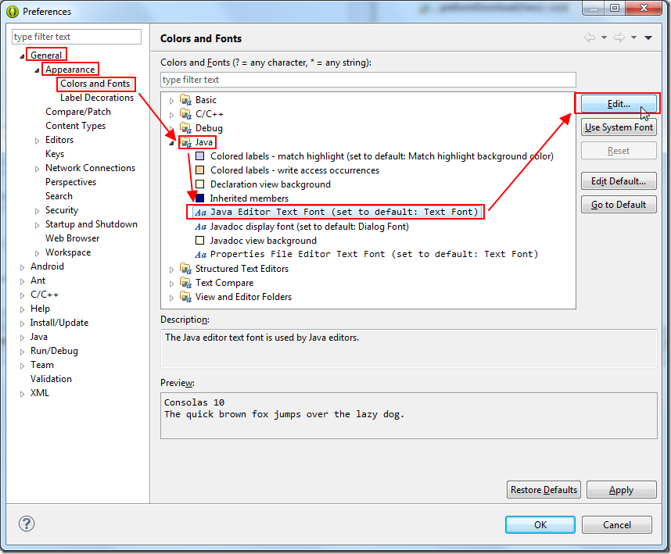This screenshot has height=554, width=671.
Task: Select Label Decorations in the tree
Action: click(x=97, y=98)
